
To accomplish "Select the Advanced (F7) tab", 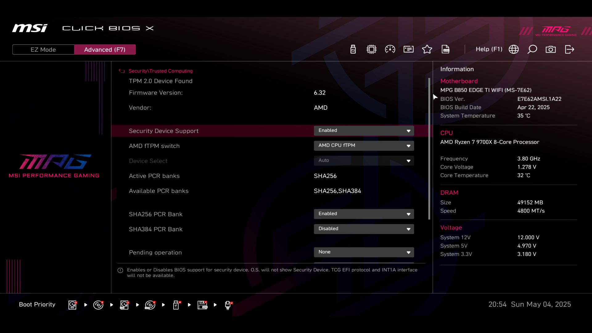I will pyautogui.click(x=105, y=50).
